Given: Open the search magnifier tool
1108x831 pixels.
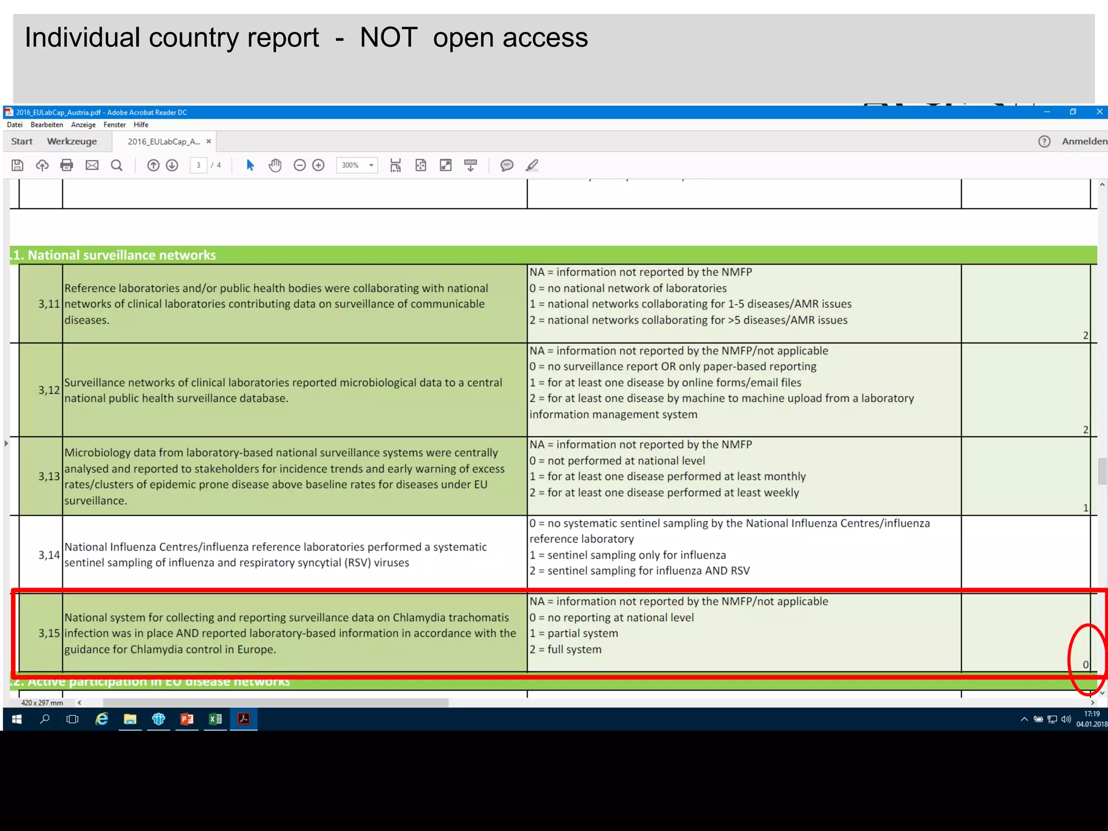Looking at the screenshot, I should 117,165.
